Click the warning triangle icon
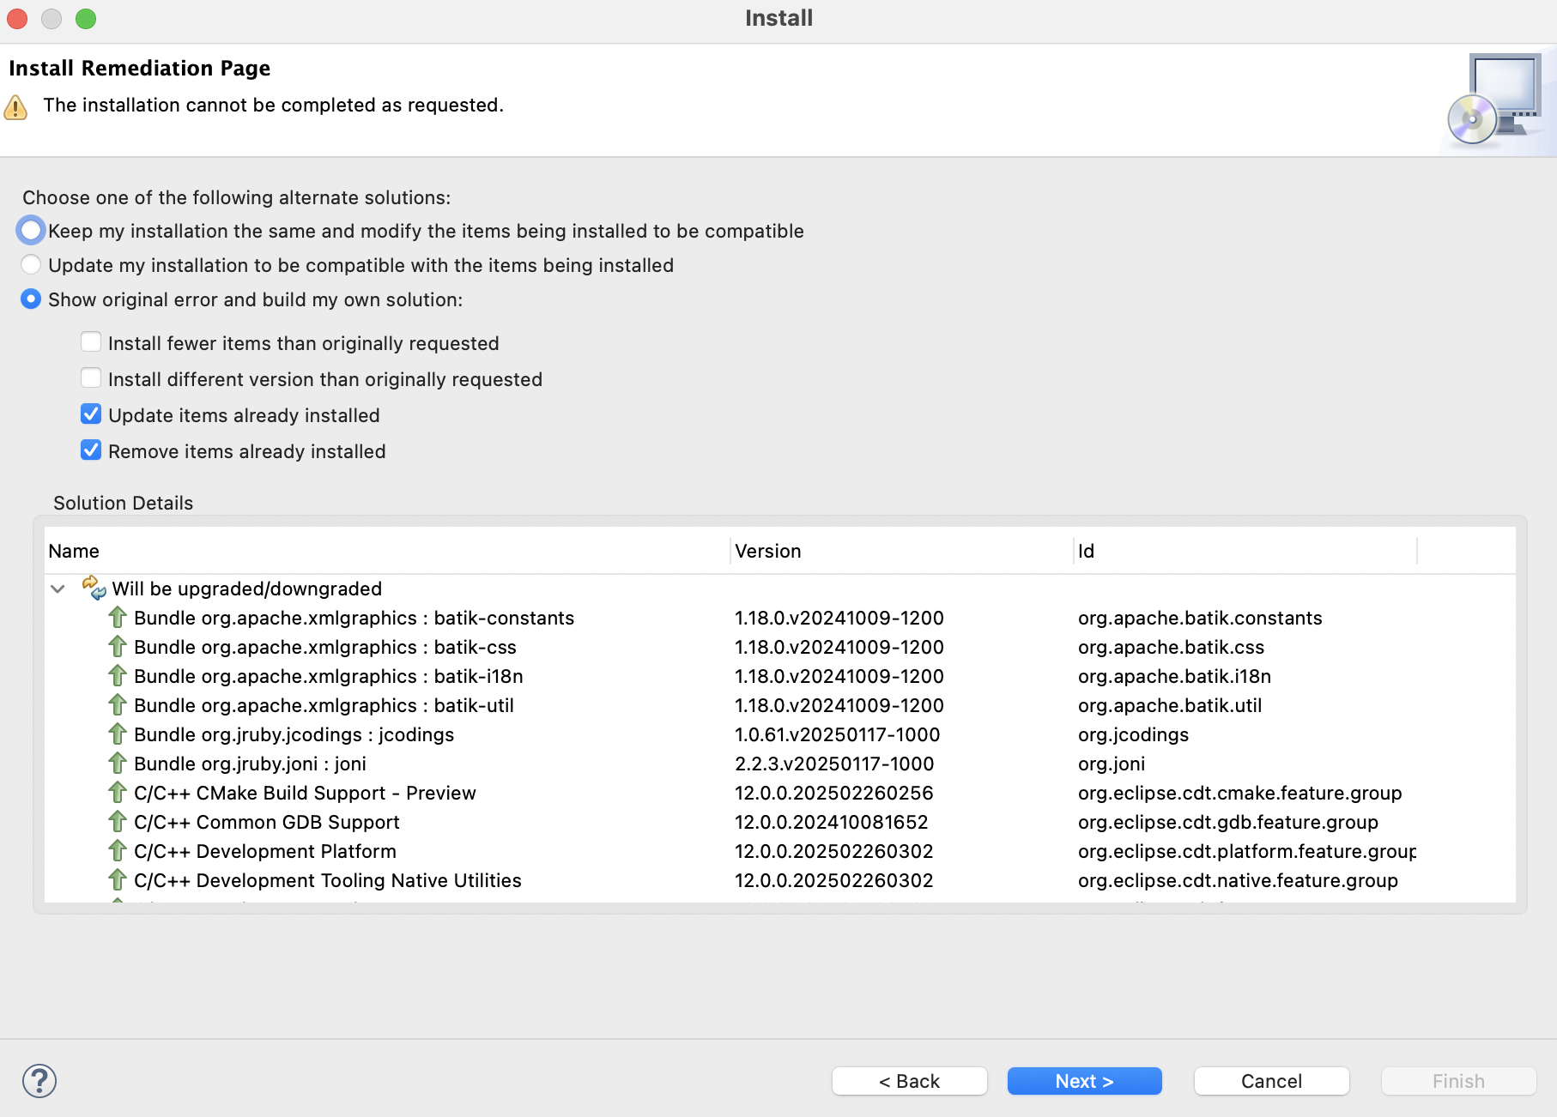This screenshot has height=1117, width=1557. pyautogui.click(x=15, y=107)
